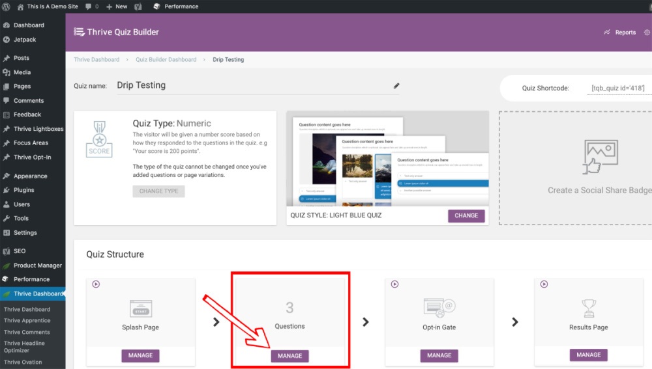
Task: Click play icon on Splash Page card
Action: click(x=96, y=284)
